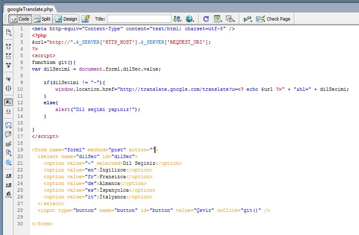
Task: Click 'var dilSecimi' declaration text
Action: (x=51, y=69)
